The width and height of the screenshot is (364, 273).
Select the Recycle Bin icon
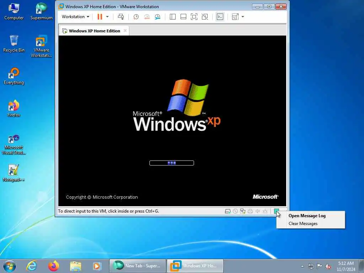pos(14,44)
